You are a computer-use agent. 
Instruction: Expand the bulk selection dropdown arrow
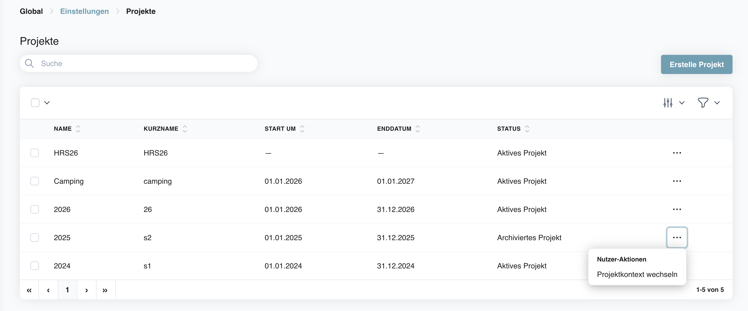tap(47, 103)
